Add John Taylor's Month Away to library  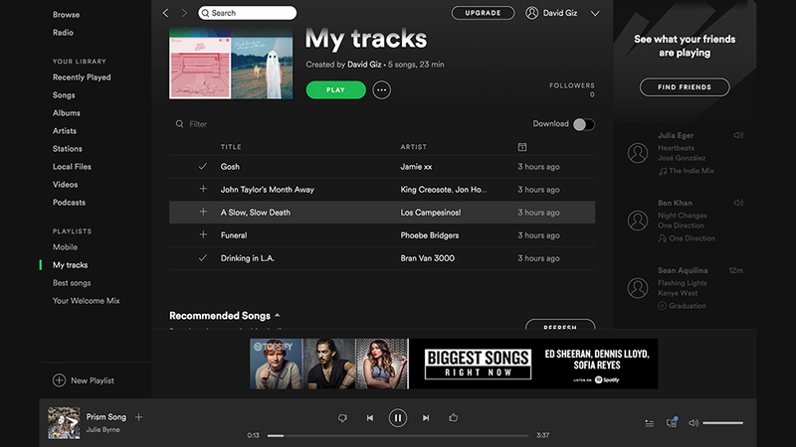203,189
